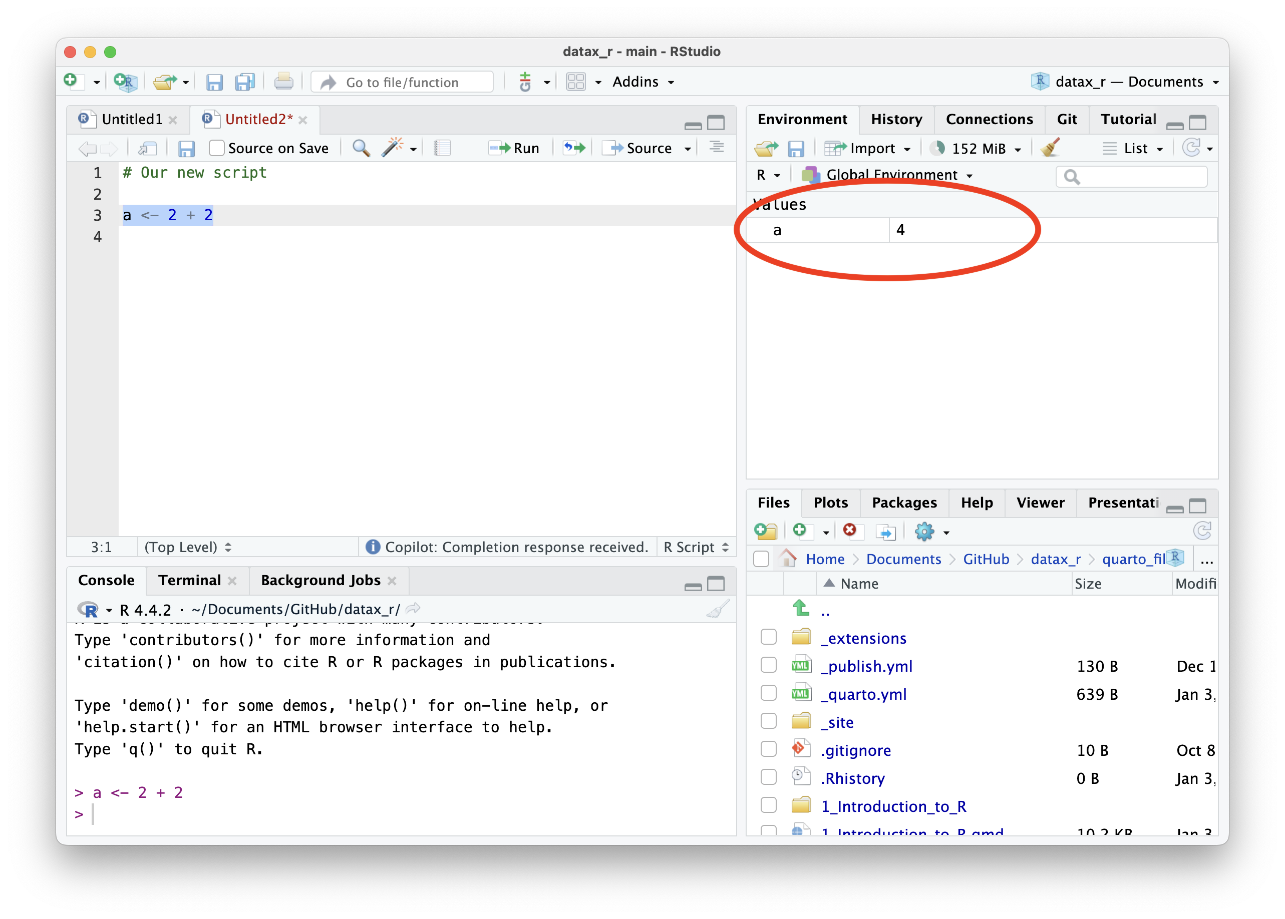The height and width of the screenshot is (919, 1285).
Task: Click the find/replace magnifier icon in editor
Action: (361, 148)
